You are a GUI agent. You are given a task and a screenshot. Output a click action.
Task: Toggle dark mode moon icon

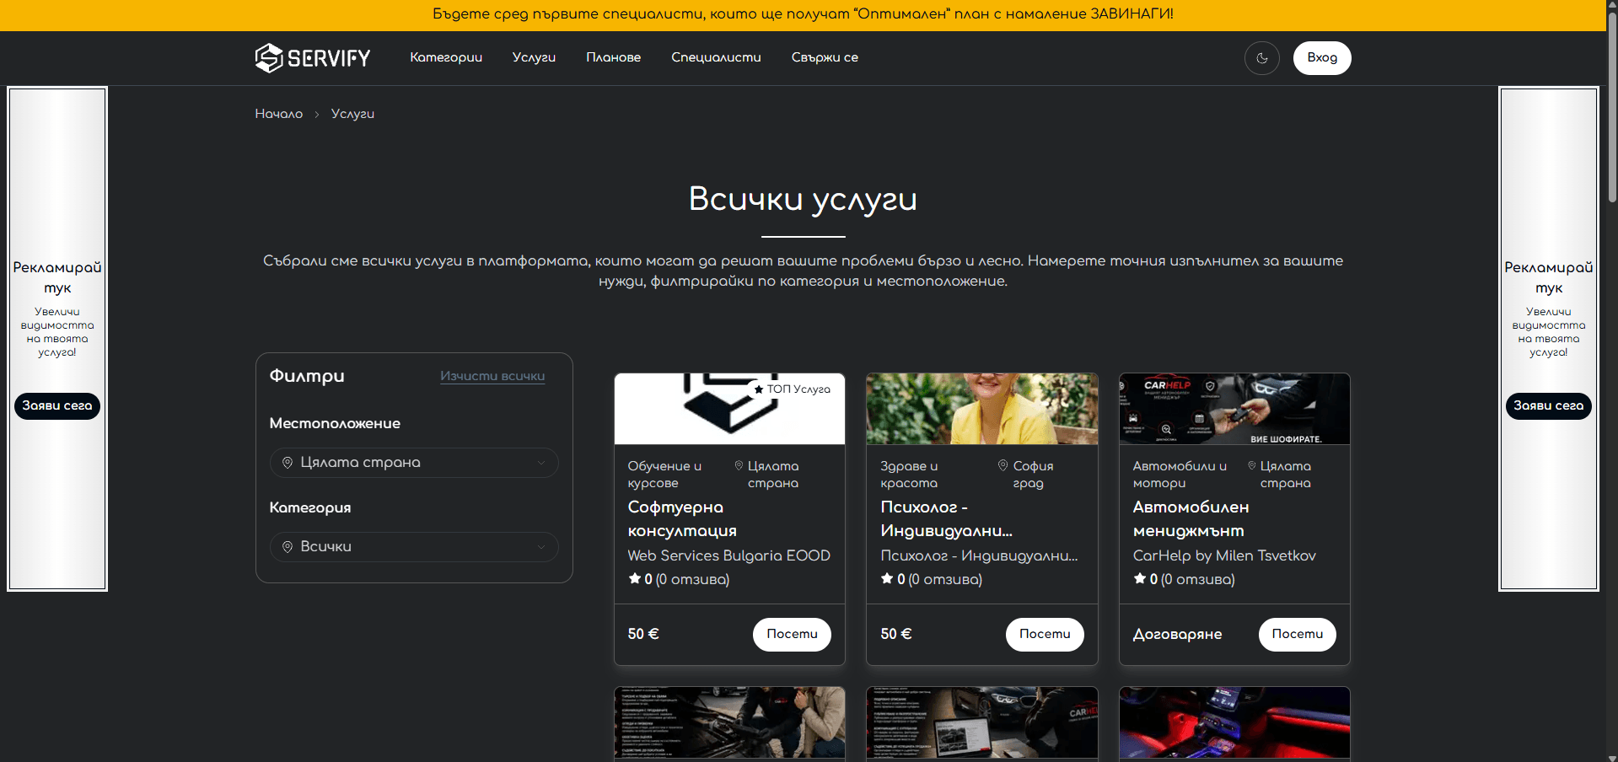(x=1262, y=58)
